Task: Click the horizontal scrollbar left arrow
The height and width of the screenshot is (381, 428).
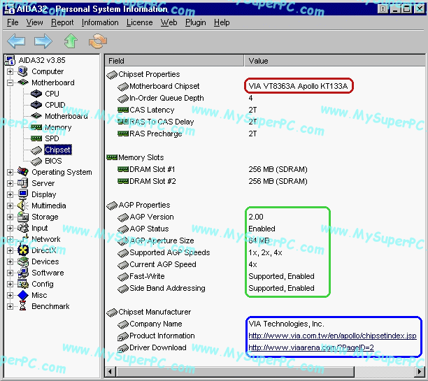Action: [110, 371]
